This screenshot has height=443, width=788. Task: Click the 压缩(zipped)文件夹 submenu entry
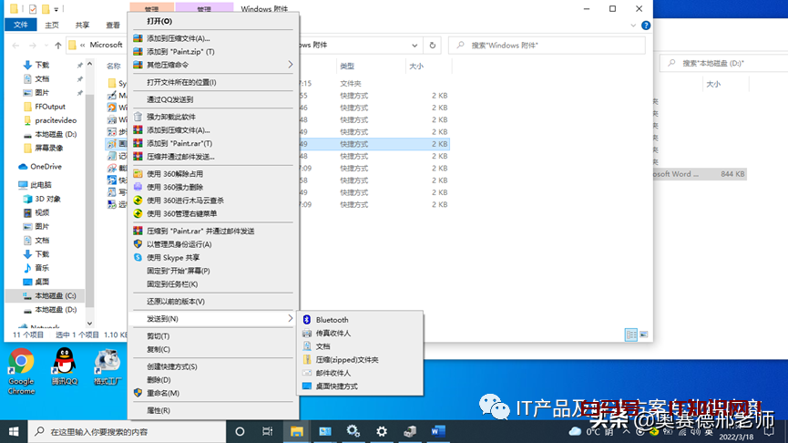coord(346,360)
